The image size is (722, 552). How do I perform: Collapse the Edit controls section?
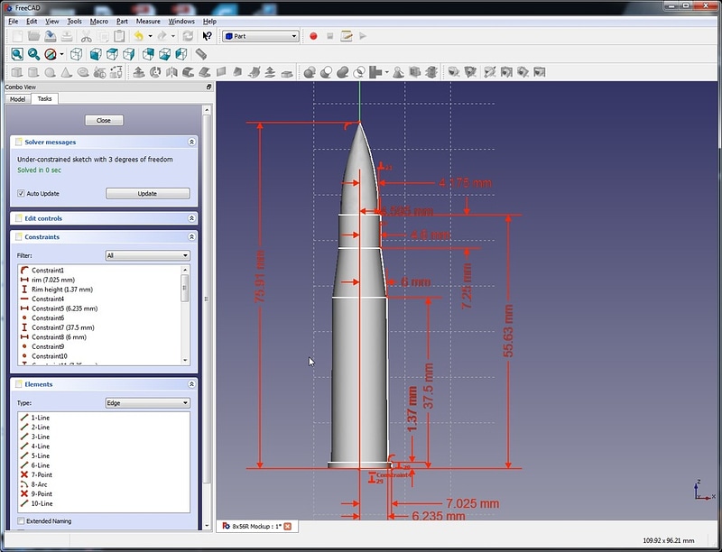(x=191, y=218)
